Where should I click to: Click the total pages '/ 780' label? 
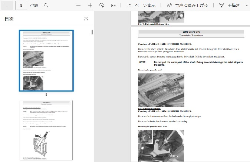(x=34, y=6)
